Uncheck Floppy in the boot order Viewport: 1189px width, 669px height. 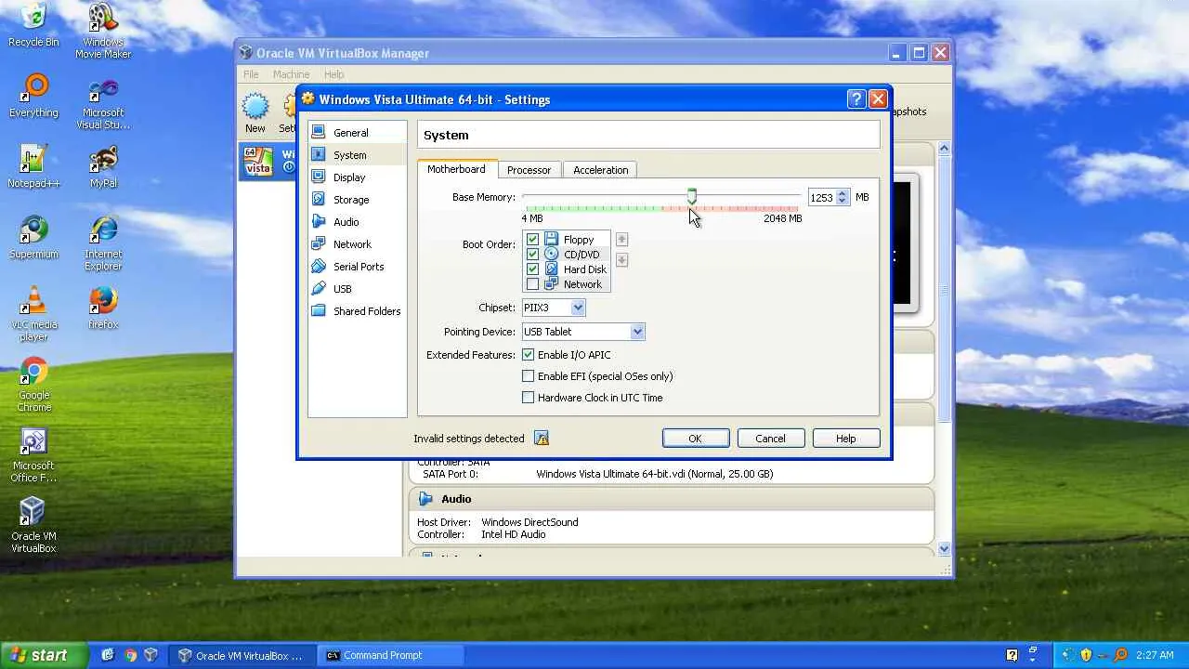coord(532,240)
